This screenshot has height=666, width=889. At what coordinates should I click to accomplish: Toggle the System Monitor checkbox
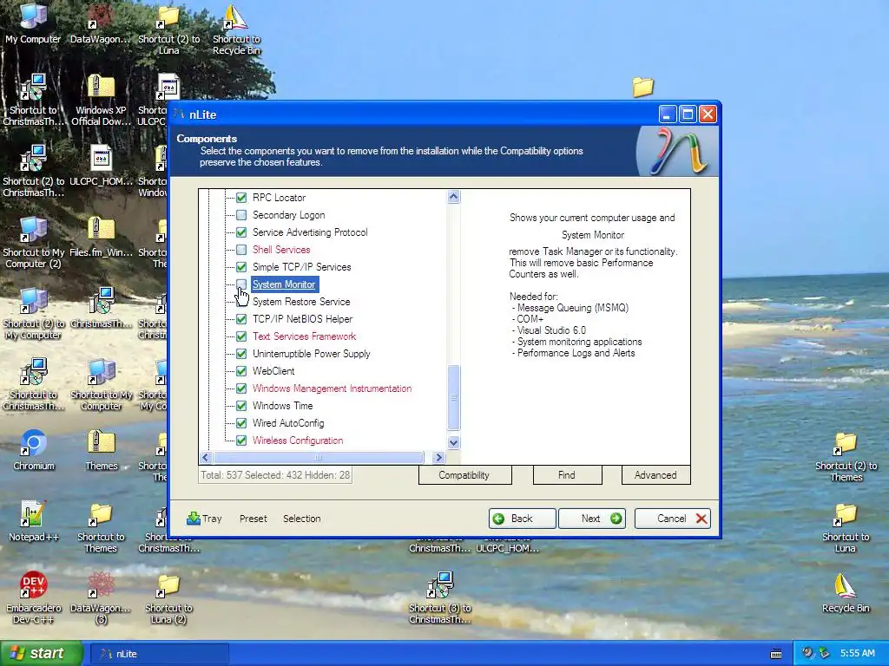pos(241,284)
